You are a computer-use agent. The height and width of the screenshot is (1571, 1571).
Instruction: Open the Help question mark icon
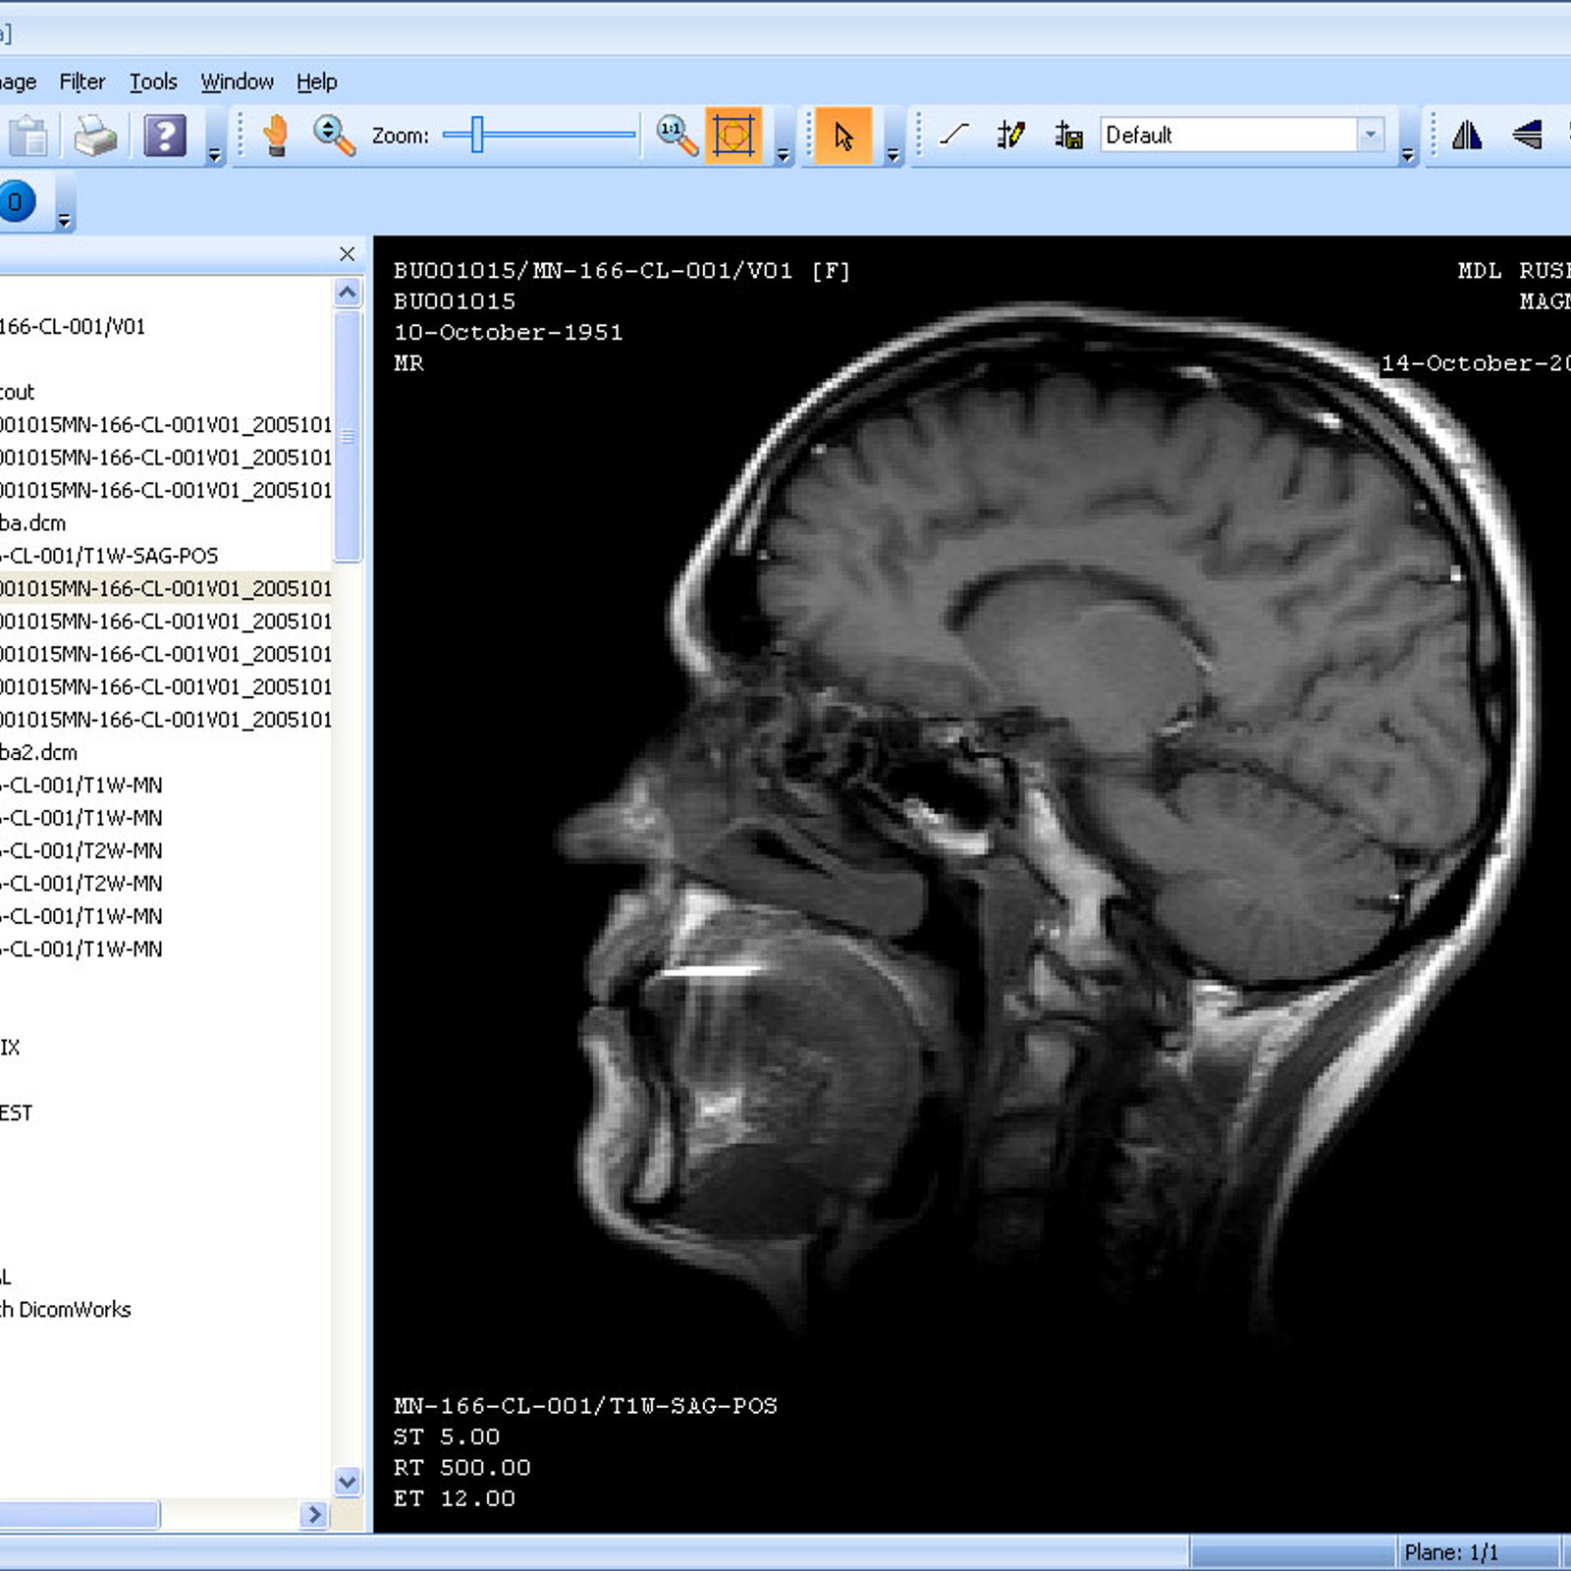[x=164, y=135]
